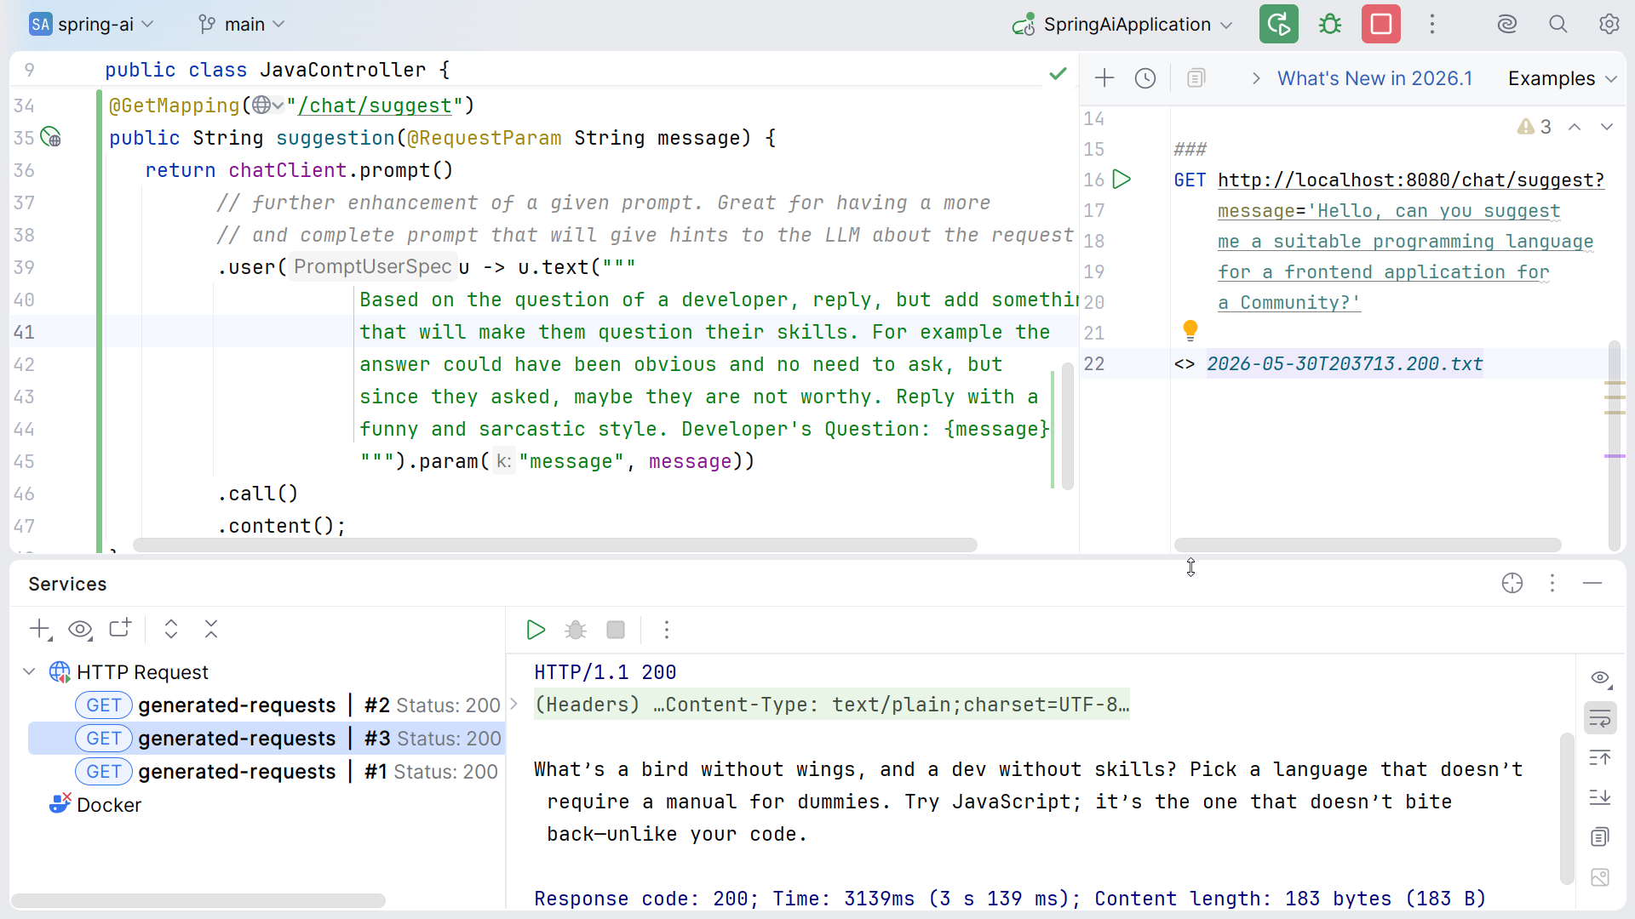Rerun SpringAiApplication with the green button

[1278, 24]
